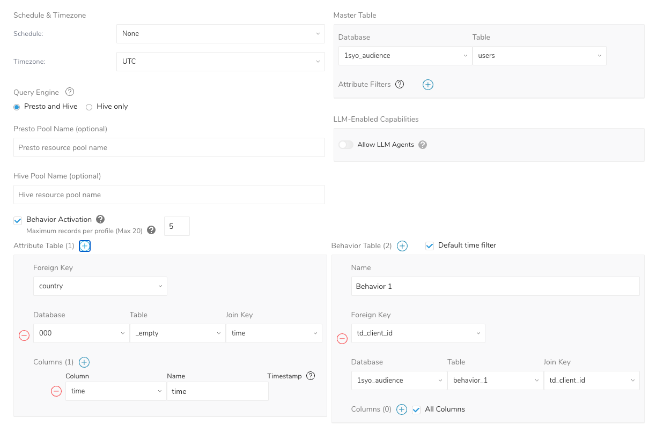Viewport: 649px width, 425px height.
Task: Add a column to the attribute table
Action: (84, 362)
